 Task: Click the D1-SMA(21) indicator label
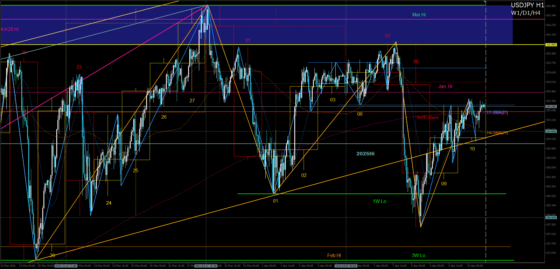coord(497,112)
